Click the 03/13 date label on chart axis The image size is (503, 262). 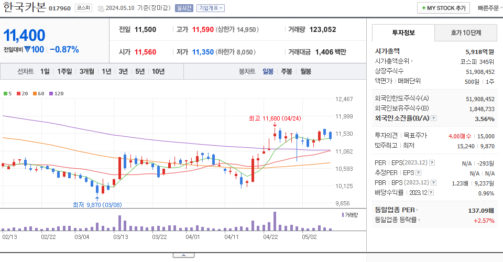click(121, 237)
